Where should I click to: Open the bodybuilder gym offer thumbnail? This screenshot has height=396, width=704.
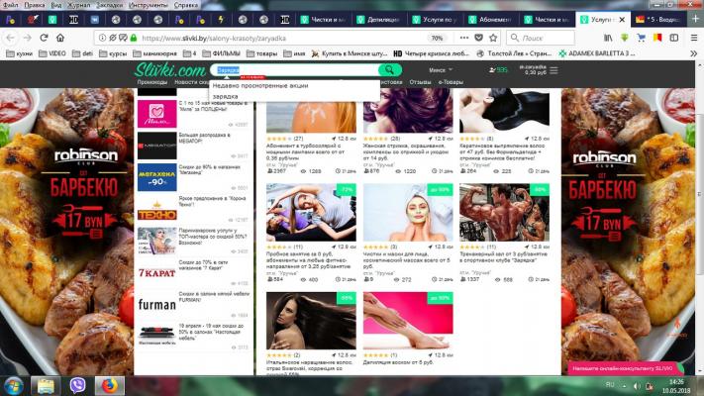pos(504,211)
